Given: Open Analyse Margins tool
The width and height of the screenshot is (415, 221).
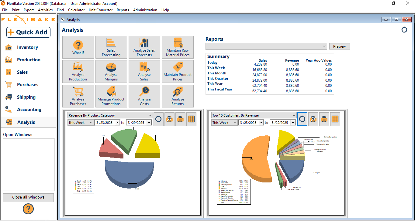Looking at the screenshot, I should (x=111, y=71).
